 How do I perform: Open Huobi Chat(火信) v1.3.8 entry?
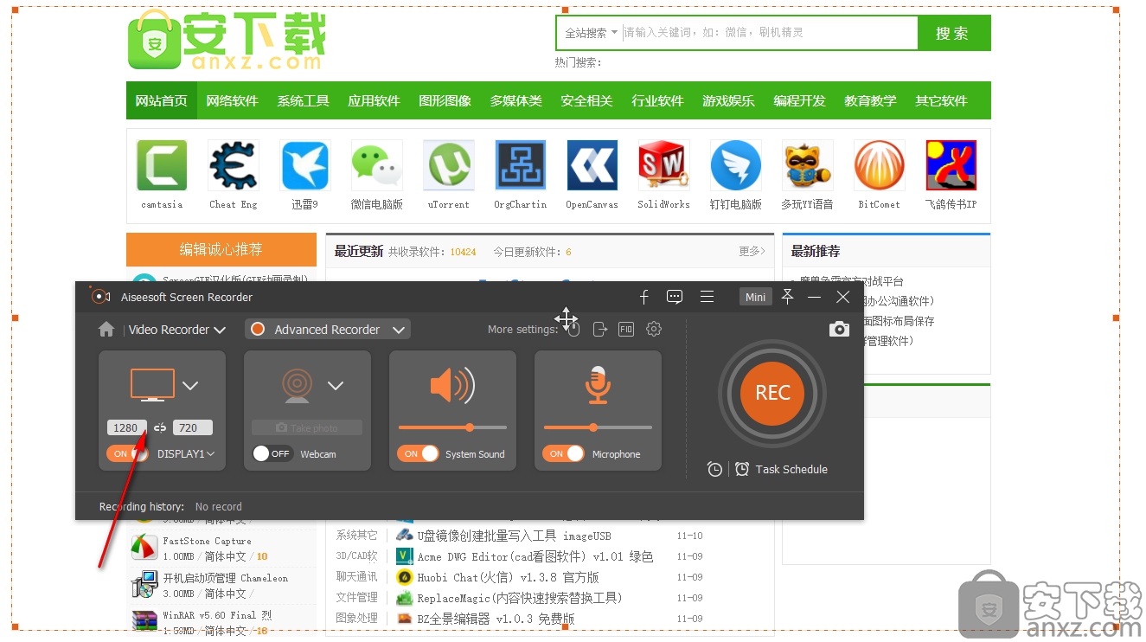pos(508,577)
